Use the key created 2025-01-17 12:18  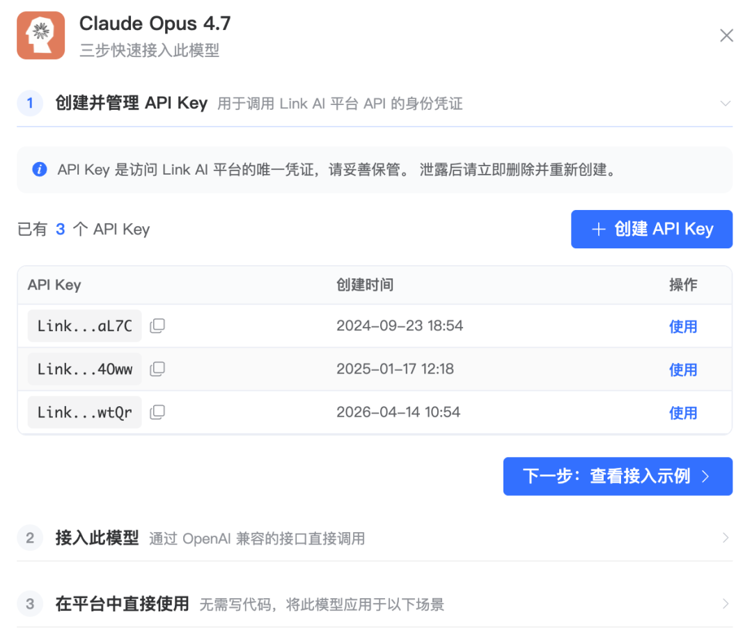coord(683,369)
